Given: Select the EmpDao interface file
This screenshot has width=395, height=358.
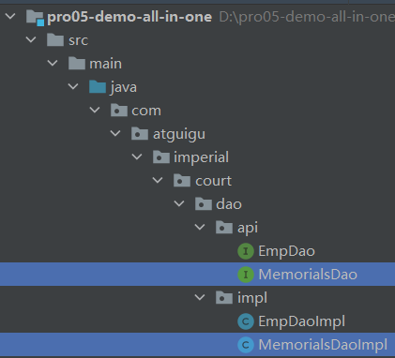Looking at the screenshot, I should tap(286, 251).
